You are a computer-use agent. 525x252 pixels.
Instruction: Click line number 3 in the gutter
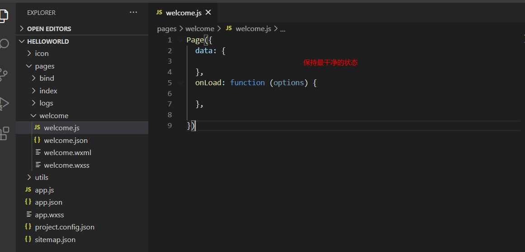tap(170, 61)
